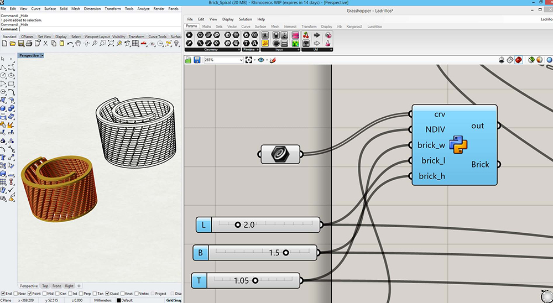Choose the Explode tool in left sidebar

tap(11, 124)
